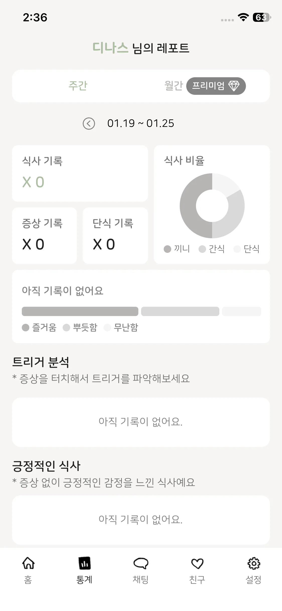Viewport: 282px width, 611px height.
Task: Tap the 트리거 분석 empty record card
Action: tap(141, 422)
